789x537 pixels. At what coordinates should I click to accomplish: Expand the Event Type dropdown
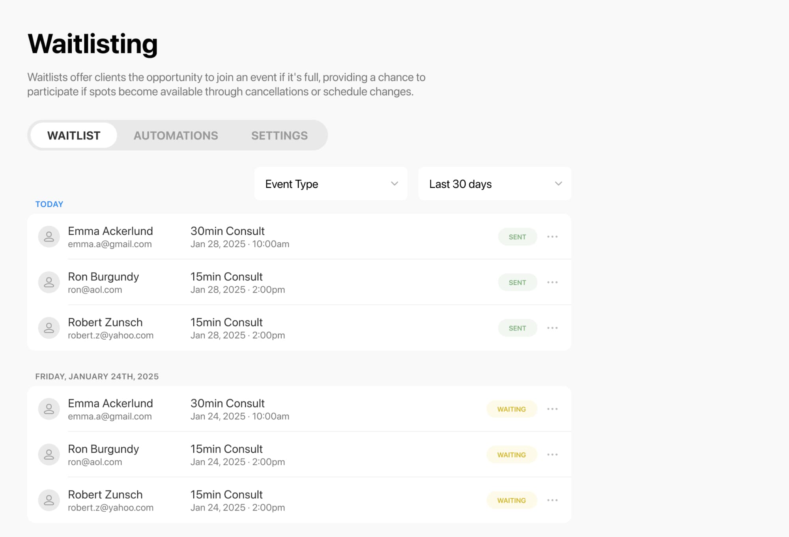[331, 184]
